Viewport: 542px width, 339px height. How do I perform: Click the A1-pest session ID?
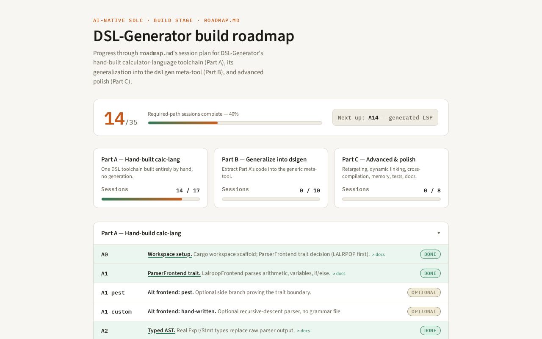[x=113, y=292]
